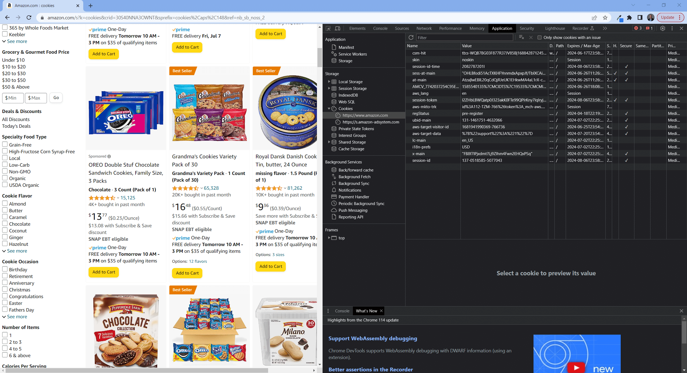Toggle the device toolbar icon in DevTools

pyautogui.click(x=338, y=28)
